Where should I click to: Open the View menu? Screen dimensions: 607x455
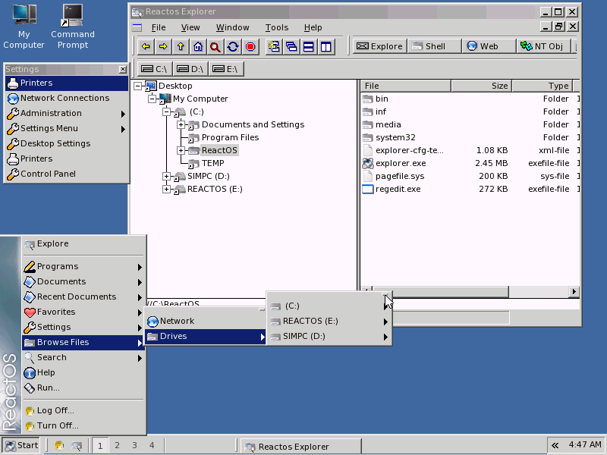click(x=190, y=27)
